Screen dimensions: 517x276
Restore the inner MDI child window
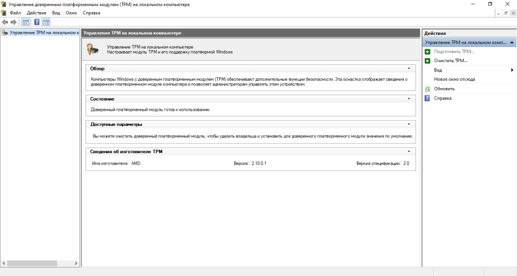tap(505, 13)
